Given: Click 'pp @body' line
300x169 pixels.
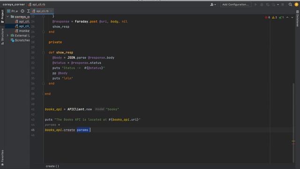Looking at the screenshot, I should tap(60, 73).
